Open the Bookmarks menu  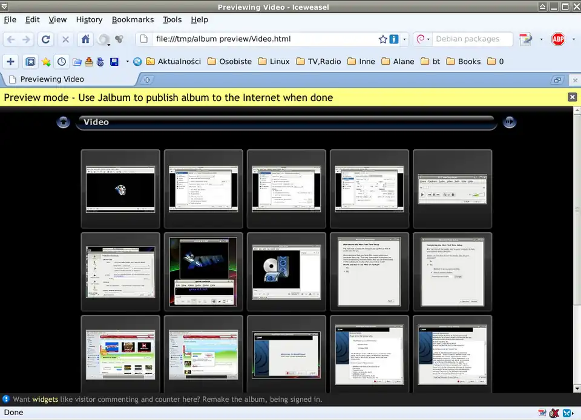coord(133,19)
